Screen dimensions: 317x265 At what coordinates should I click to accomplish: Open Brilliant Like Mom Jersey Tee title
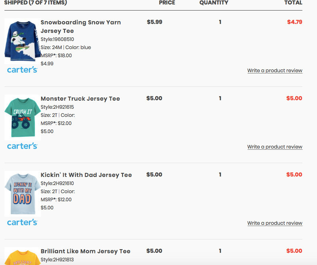tap(85, 251)
